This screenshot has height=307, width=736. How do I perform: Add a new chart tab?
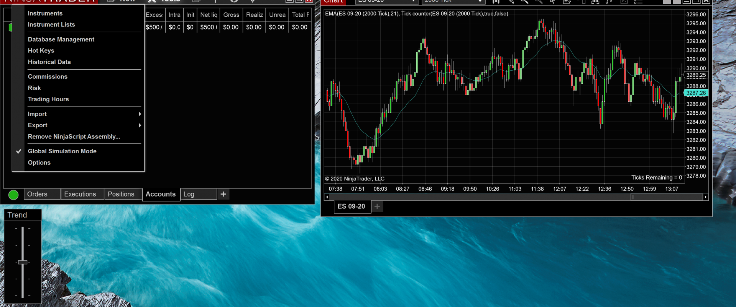(x=377, y=206)
